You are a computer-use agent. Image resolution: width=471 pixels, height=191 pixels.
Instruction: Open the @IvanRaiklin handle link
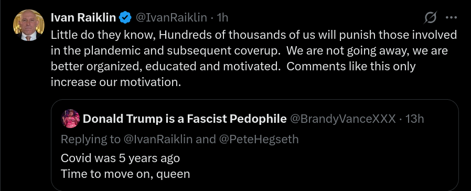pyautogui.click(x=171, y=18)
